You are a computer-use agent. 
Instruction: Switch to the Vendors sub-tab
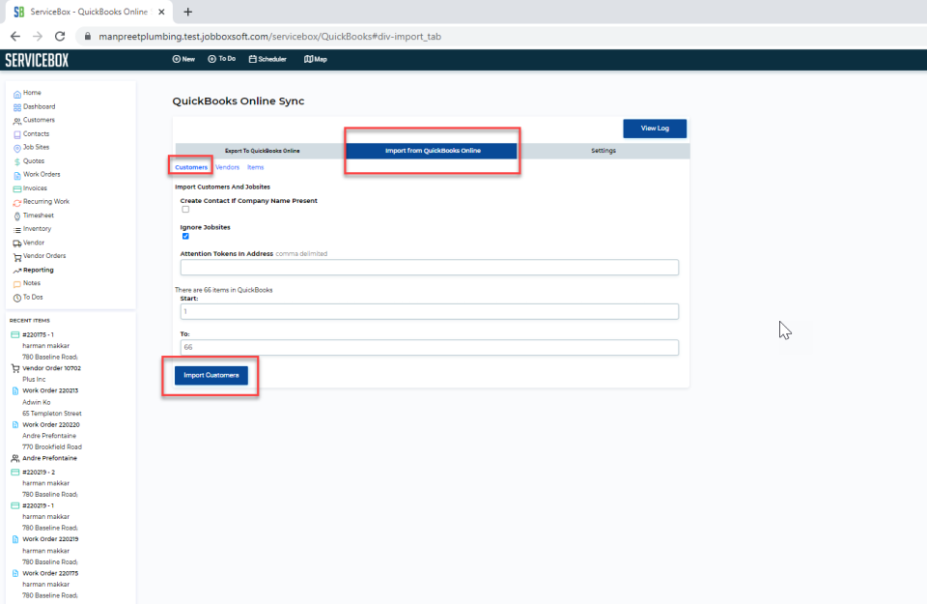(228, 167)
